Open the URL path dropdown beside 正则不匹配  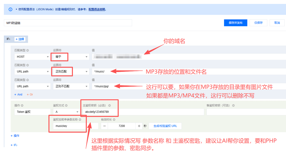(x=32, y=86)
